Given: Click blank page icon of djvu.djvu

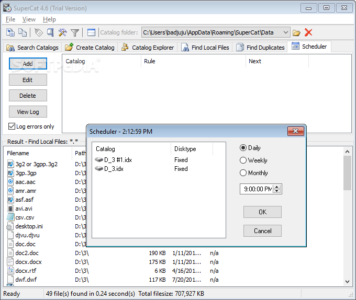Looking at the screenshot, I should [10, 235].
